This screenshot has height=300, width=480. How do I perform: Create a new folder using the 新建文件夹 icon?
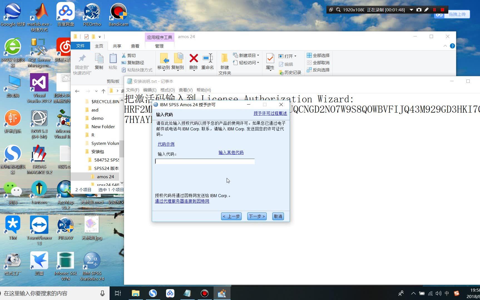[224, 62]
